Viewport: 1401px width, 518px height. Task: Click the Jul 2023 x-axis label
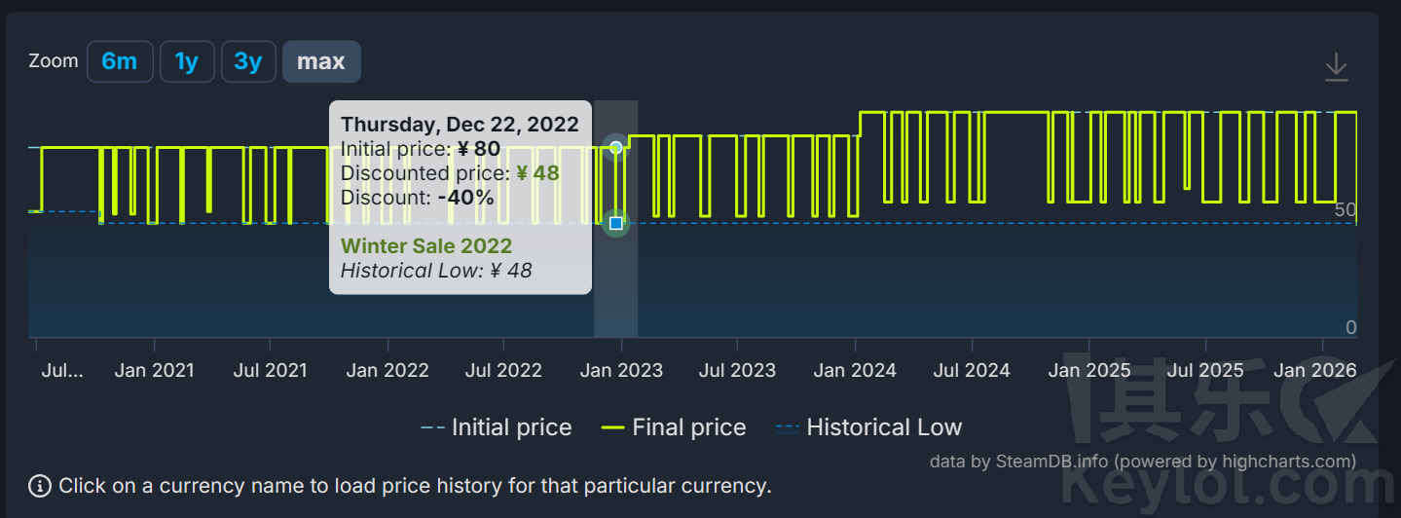[x=738, y=370]
